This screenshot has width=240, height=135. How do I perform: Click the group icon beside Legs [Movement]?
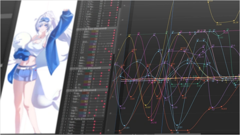coord(76,90)
